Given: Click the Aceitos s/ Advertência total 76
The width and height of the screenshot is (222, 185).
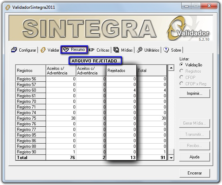Looking at the screenshot, I should pos(61,158).
